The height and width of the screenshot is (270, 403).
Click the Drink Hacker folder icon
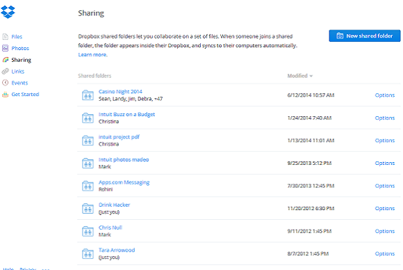[x=88, y=208]
